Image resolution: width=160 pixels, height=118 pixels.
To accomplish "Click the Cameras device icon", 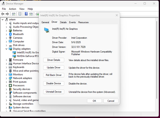I will [x=10, y=38].
